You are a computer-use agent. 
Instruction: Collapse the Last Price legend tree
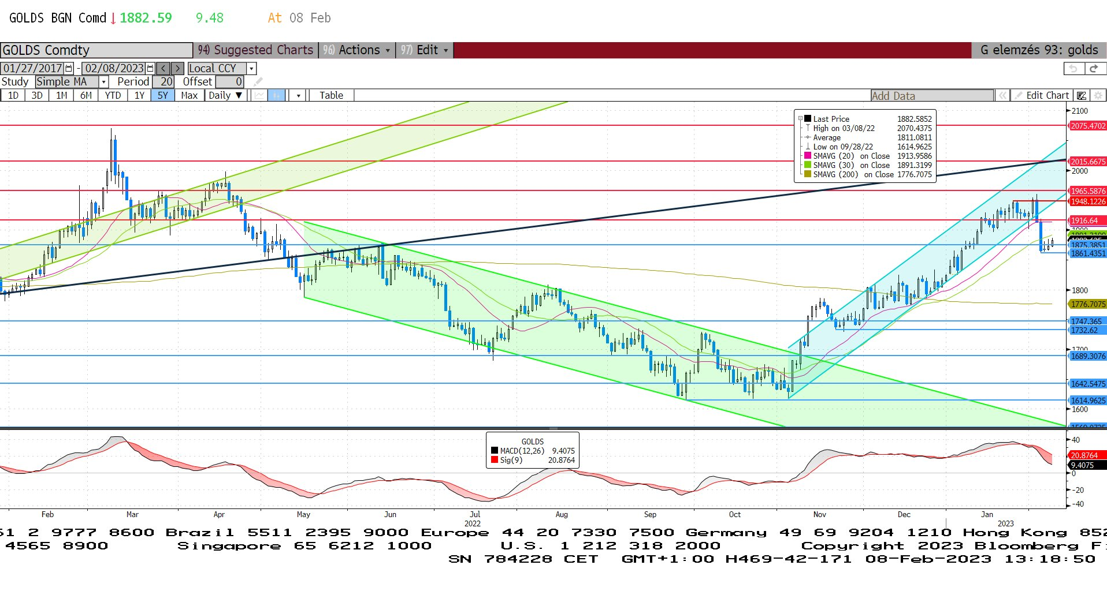point(800,119)
